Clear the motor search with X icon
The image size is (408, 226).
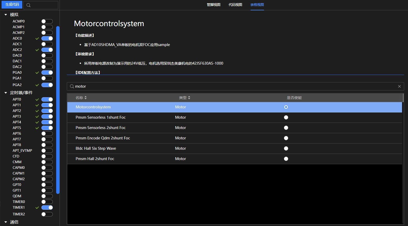(399, 86)
